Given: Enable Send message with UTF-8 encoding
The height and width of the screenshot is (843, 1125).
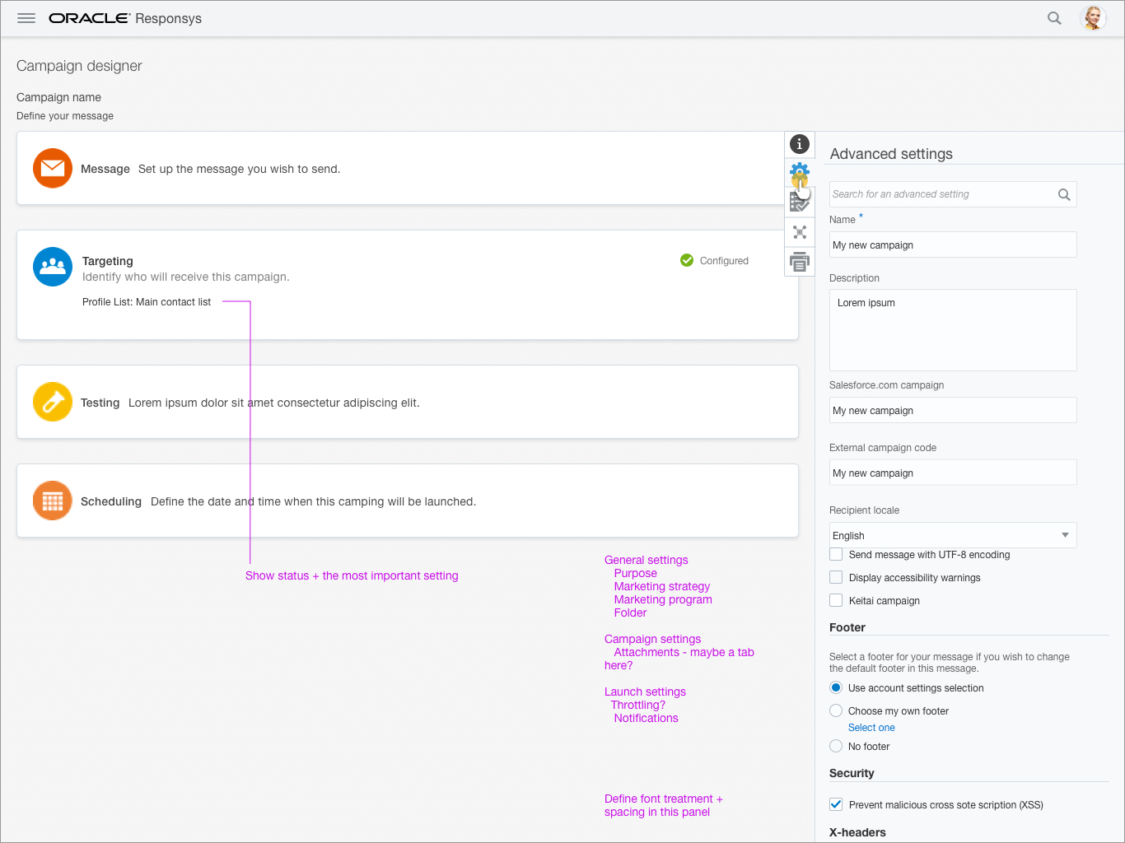Looking at the screenshot, I should click(836, 555).
